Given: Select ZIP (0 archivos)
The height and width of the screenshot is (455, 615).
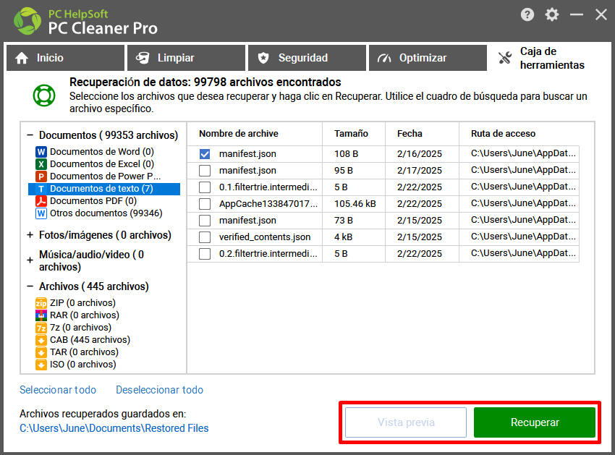Looking at the screenshot, I should pyautogui.click(x=82, y=303).
